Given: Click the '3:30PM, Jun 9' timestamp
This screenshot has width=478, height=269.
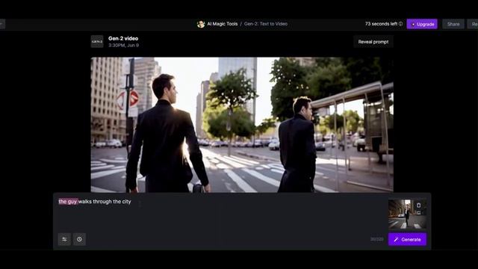Looking at the screenshot, I should coord(123,45).
